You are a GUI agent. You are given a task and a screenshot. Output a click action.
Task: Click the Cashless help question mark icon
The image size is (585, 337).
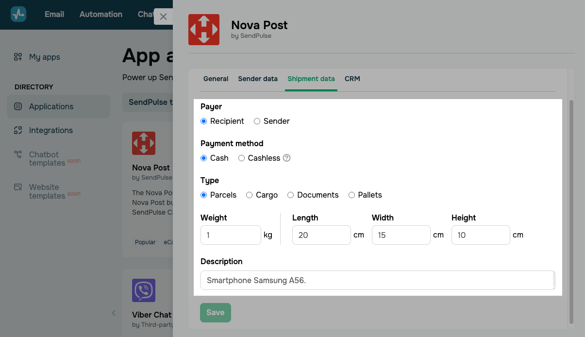pyautogui.click(x=286, y=158)
